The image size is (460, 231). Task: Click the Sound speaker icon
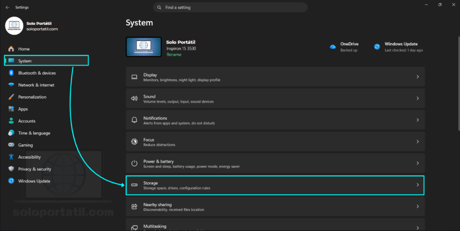[x=134, y=98]
